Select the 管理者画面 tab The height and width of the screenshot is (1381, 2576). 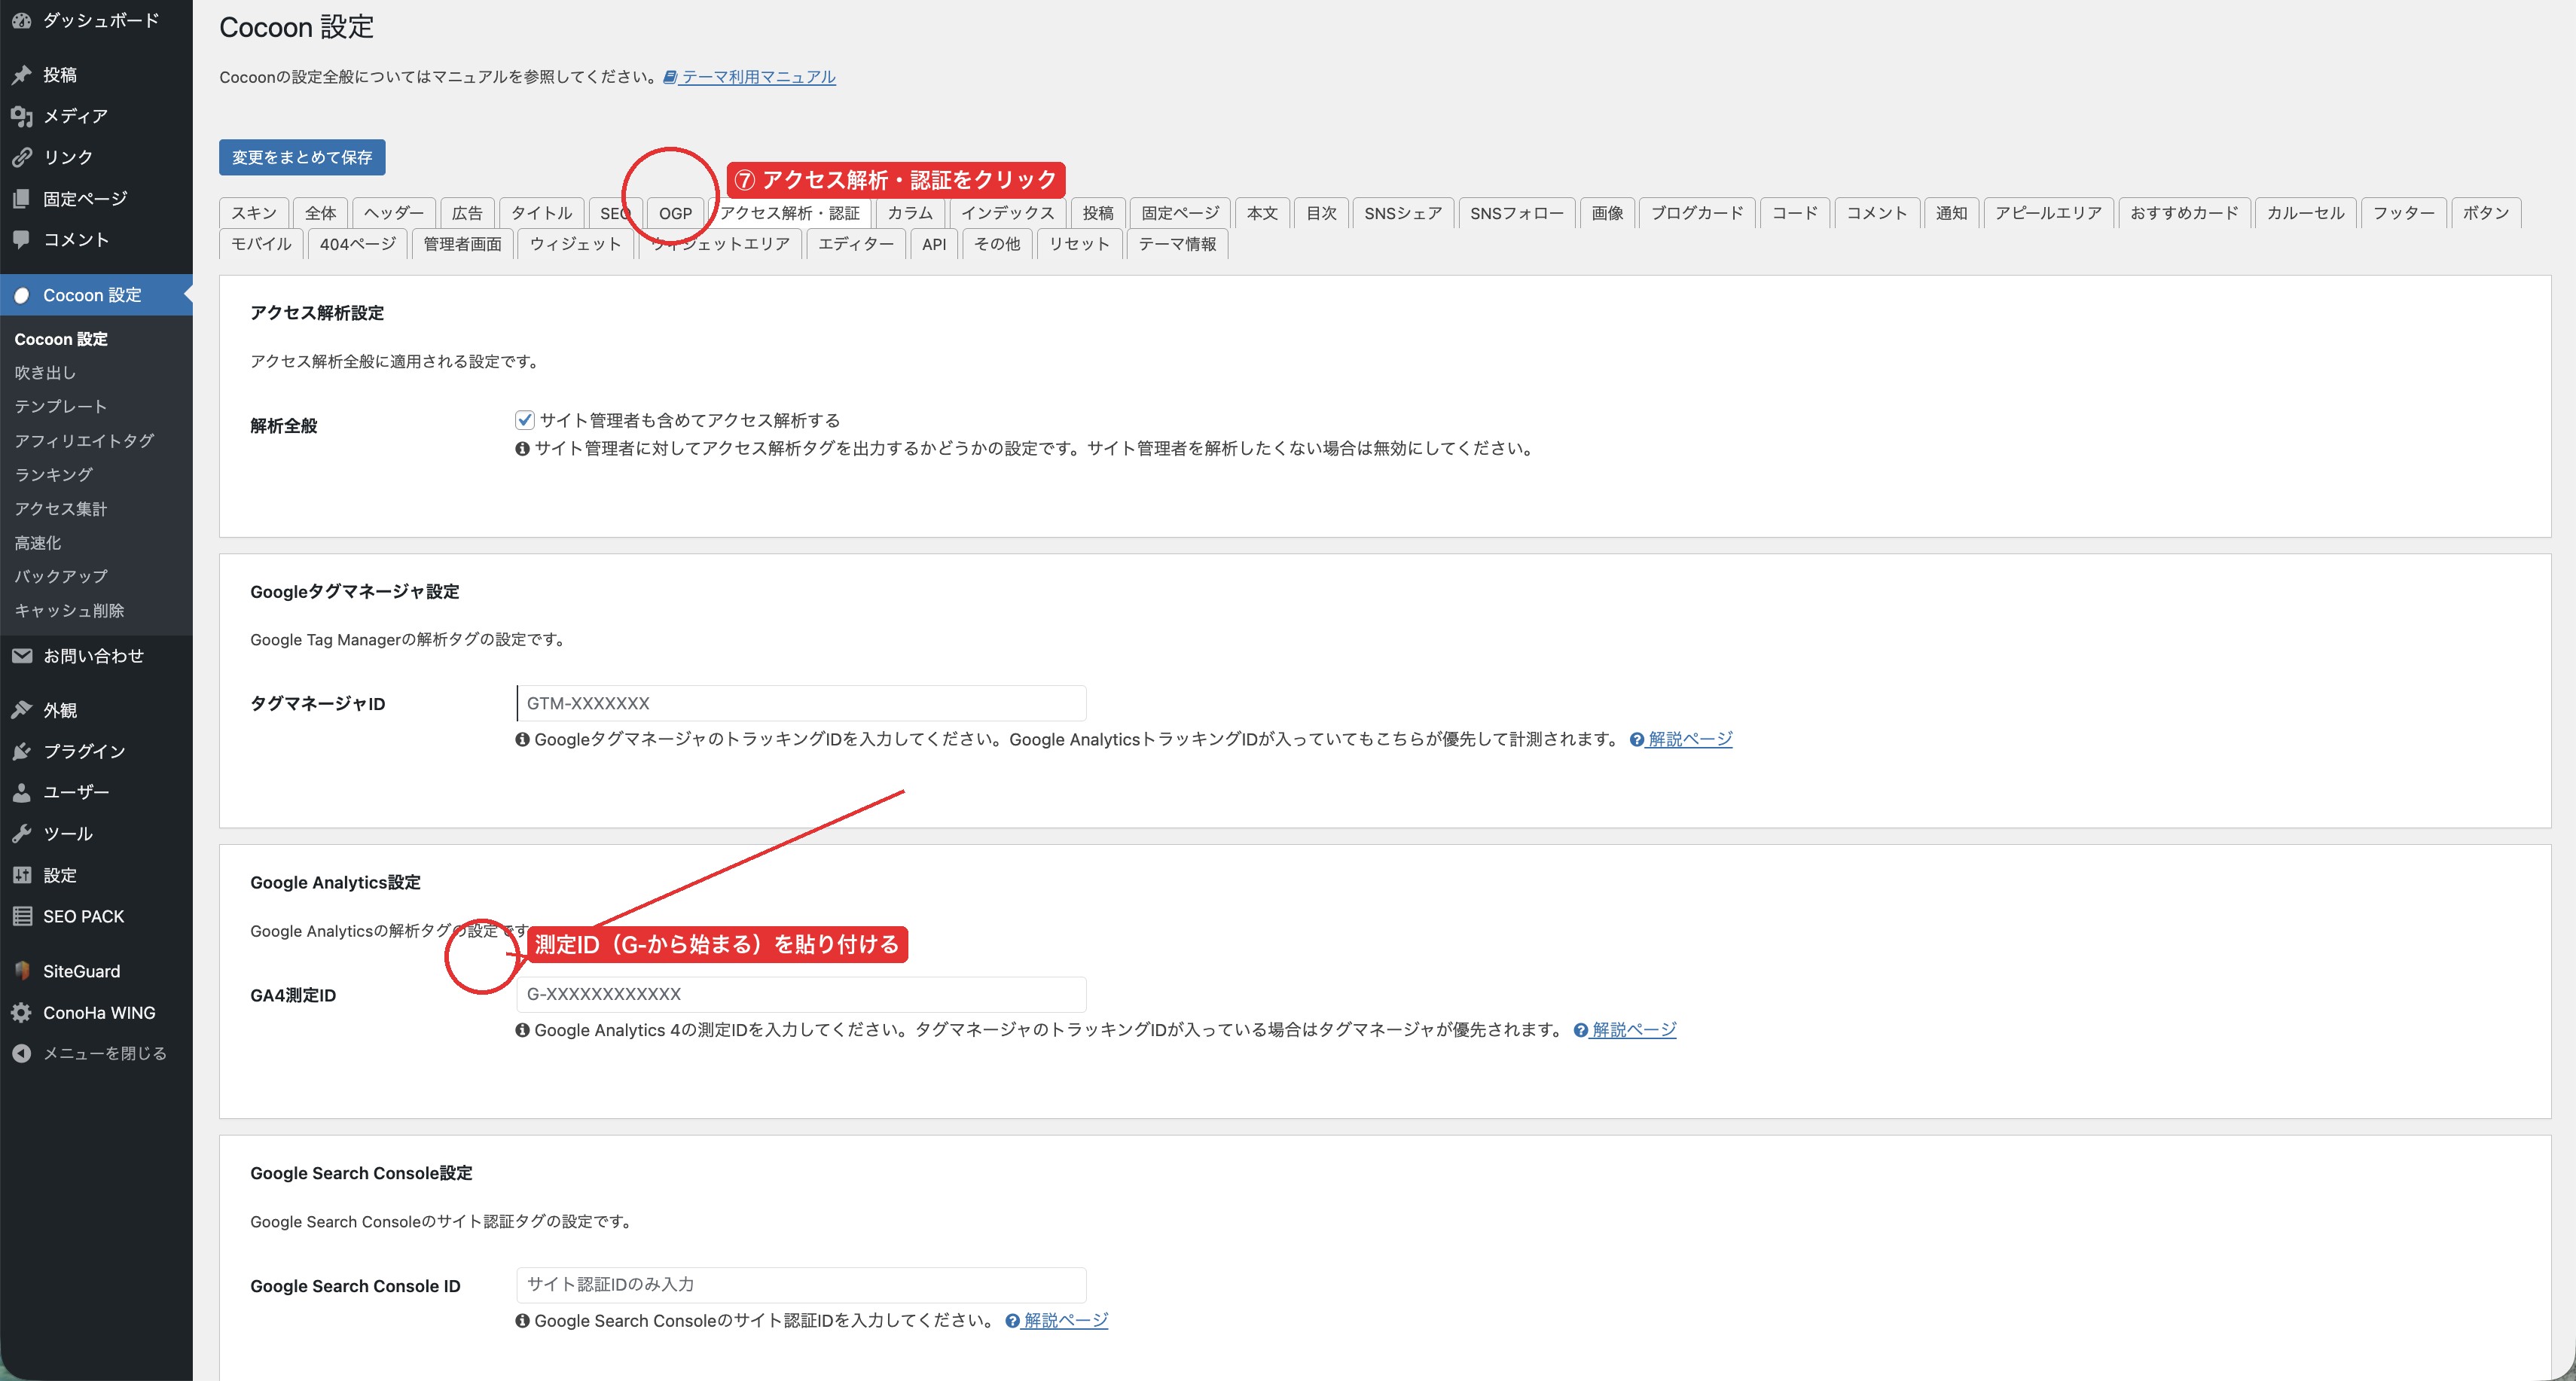(462, 244)
